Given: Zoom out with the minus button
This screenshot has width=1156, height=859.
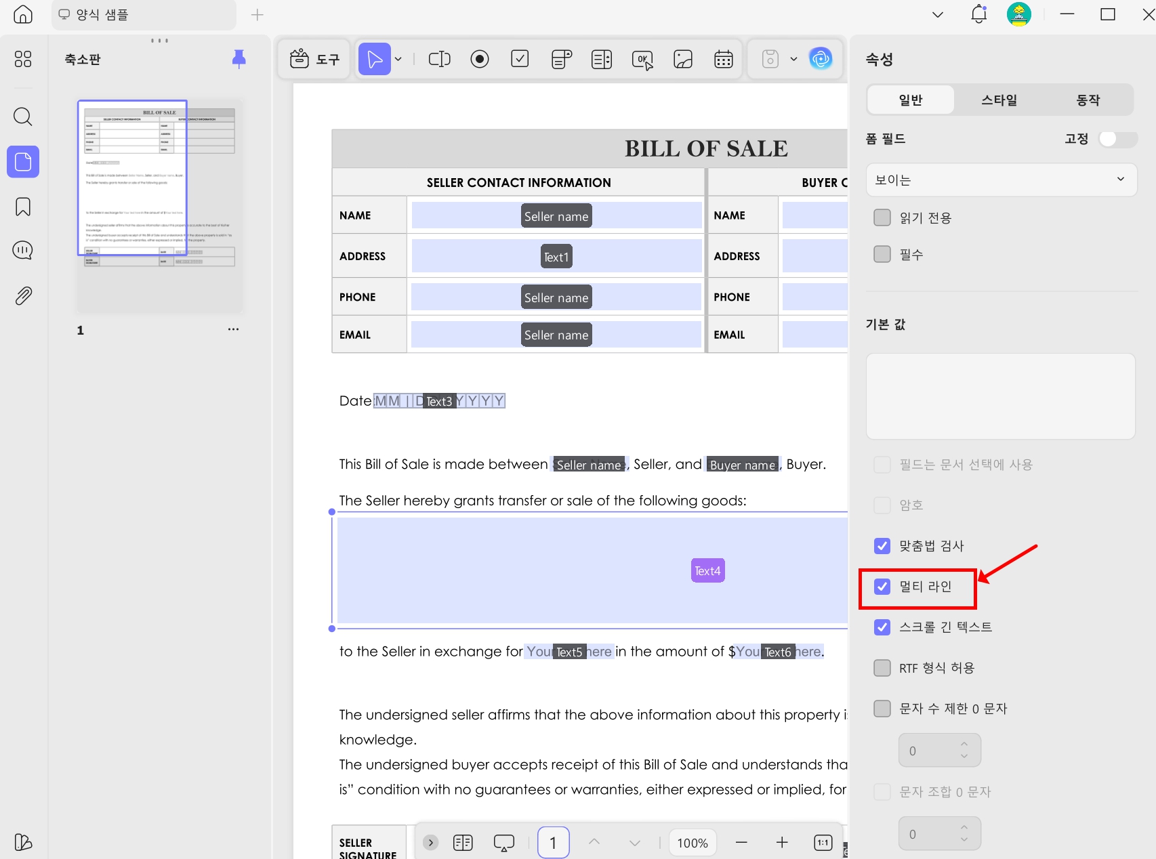Looking at the screenshot, I should (741, 843).
